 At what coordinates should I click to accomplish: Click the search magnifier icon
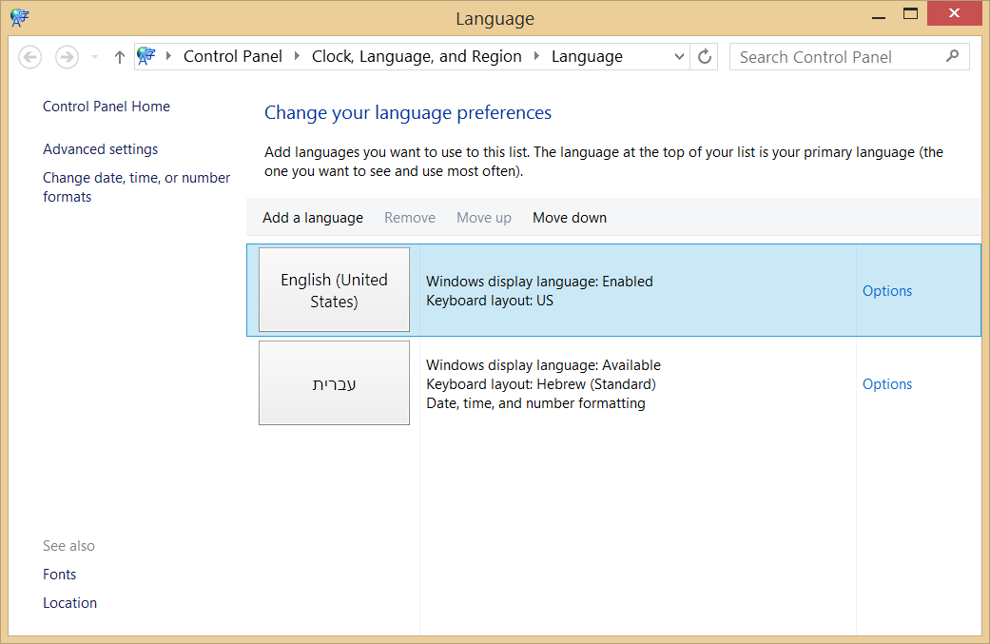pos(952,57)
